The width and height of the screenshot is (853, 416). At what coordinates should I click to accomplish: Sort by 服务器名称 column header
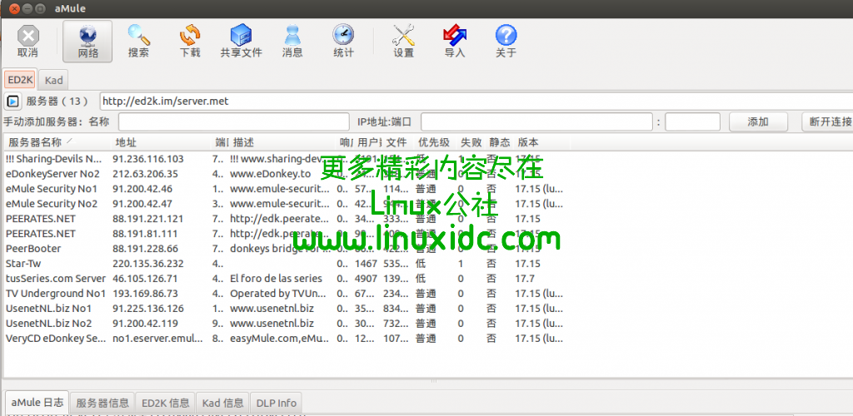(x=56, y=142)
